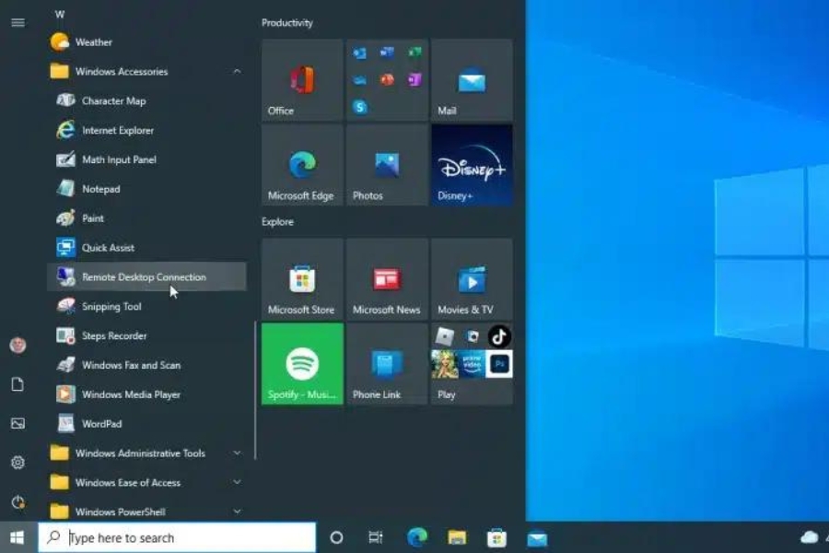Open the Paint app
The width and height of the screenshot is (829, 553).
[x=146, y=218]
